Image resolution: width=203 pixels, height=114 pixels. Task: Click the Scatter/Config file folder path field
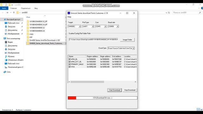[93, 39]
